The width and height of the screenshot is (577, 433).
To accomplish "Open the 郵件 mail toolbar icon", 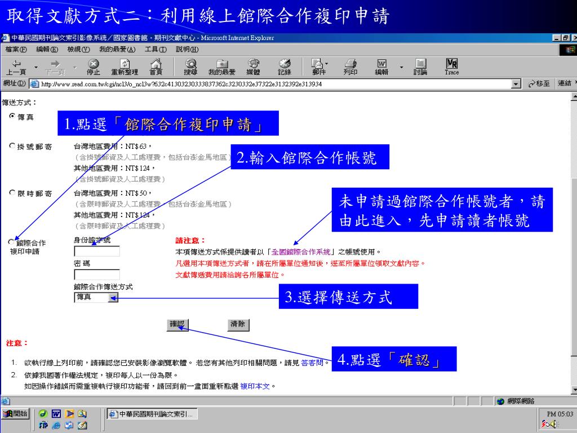I will click(318, 67).
